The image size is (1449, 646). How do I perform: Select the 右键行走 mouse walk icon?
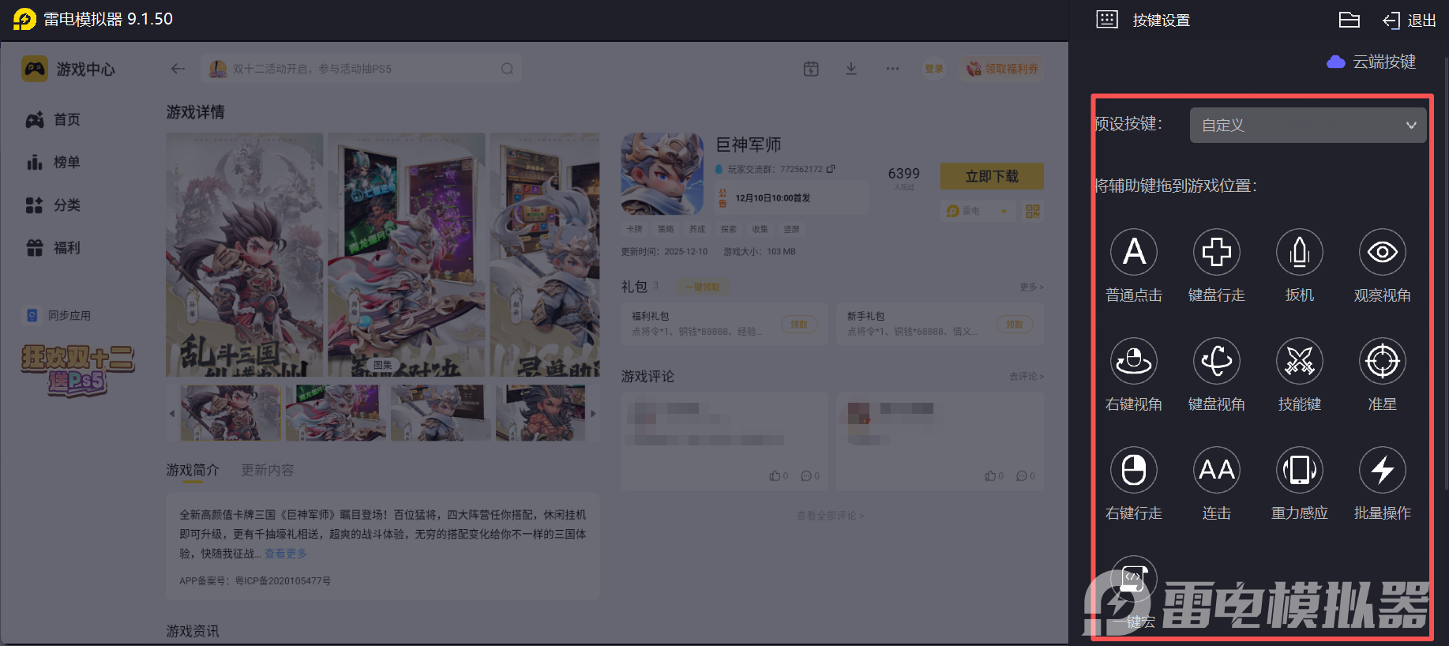pyautogui.click(x=1134, y=470)
